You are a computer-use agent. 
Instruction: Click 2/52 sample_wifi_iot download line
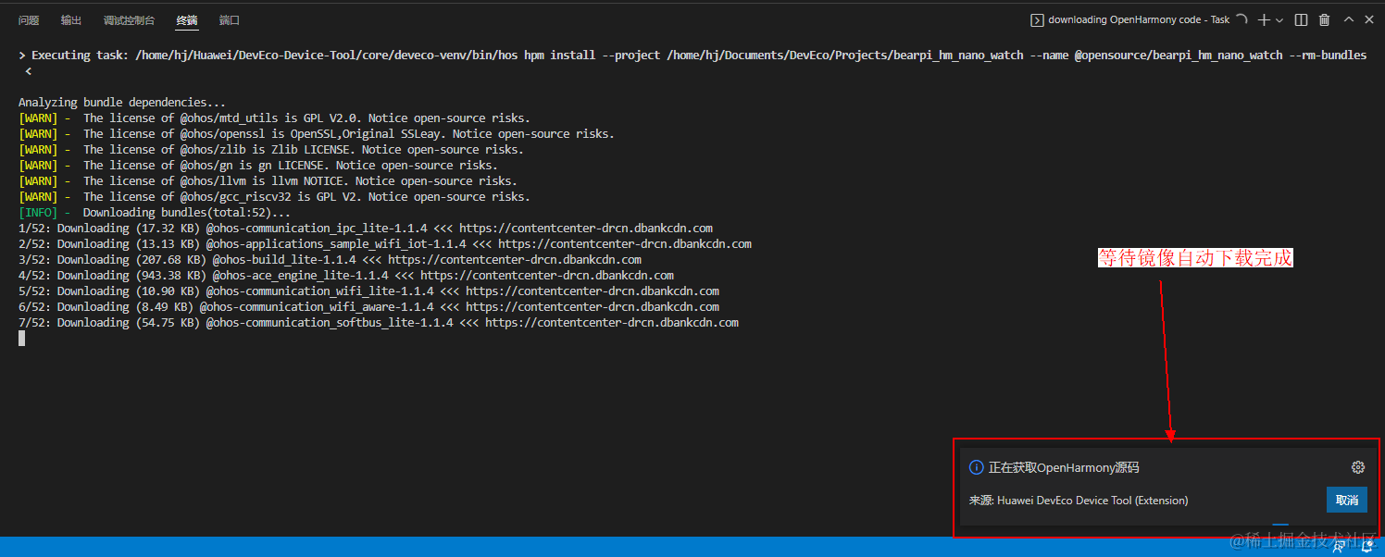pos(385,243)
